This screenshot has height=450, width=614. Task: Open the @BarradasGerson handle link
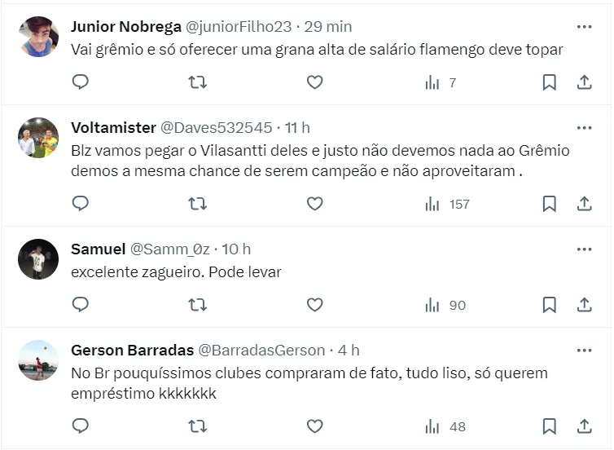point(261,350)
